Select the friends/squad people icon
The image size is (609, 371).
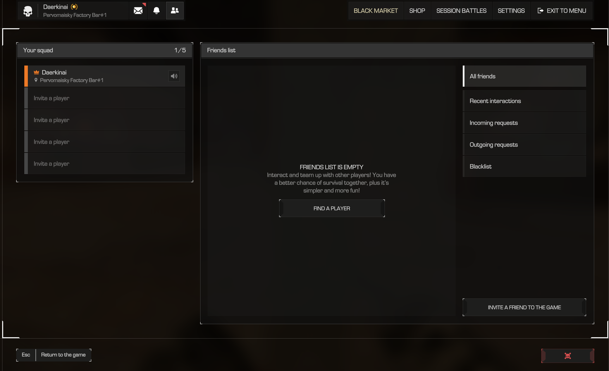tap(175, 11)
